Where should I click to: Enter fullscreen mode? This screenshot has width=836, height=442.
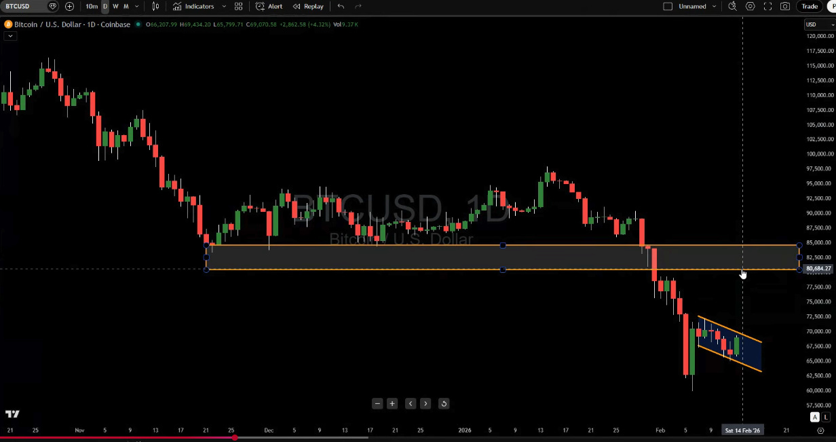(767, 6)
